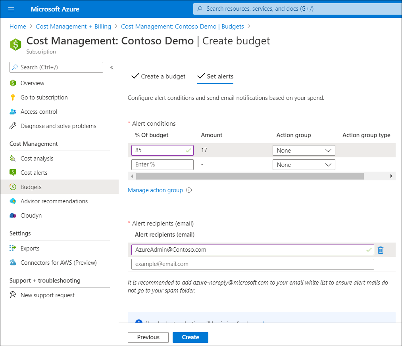The width and height of the screenshot is (402, 346).
Task: Open Connectors for AWS (Preview) item
Action: click(x=59, y=263)
